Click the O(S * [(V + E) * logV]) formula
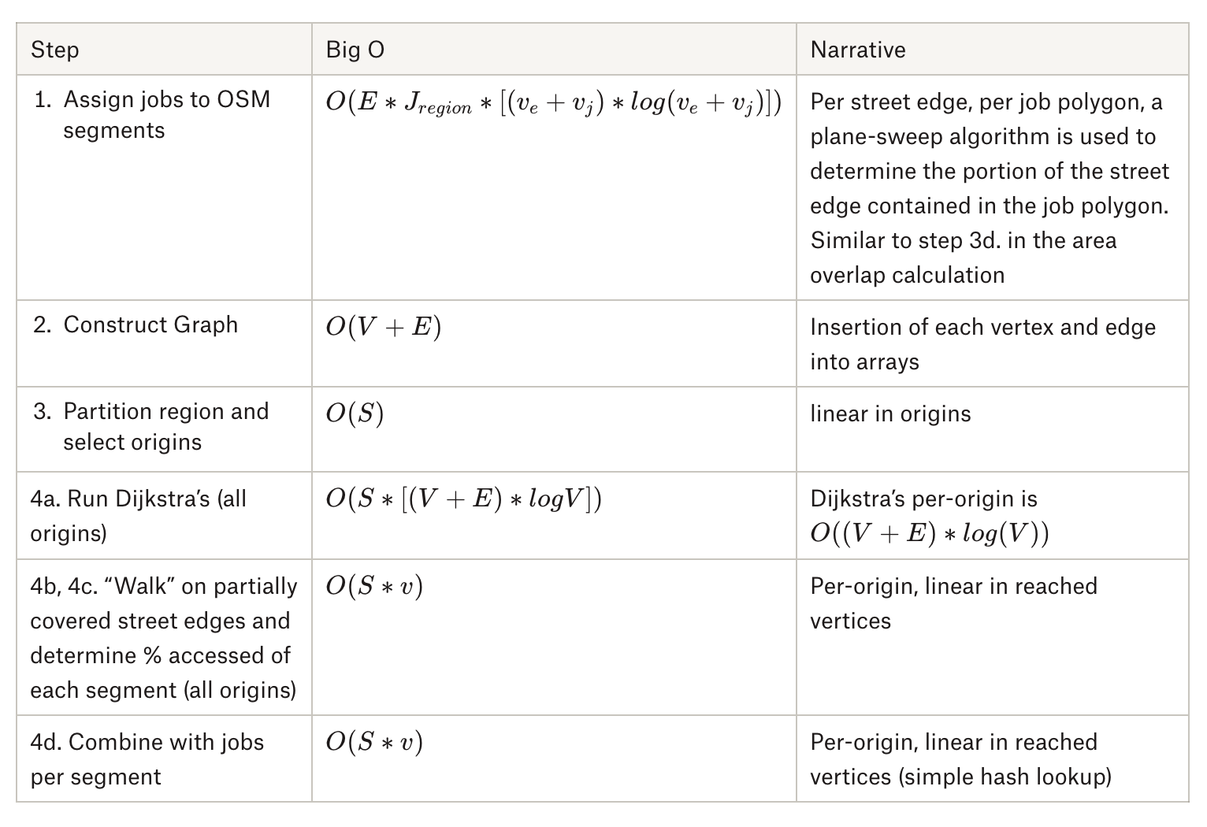 [463, 499]
